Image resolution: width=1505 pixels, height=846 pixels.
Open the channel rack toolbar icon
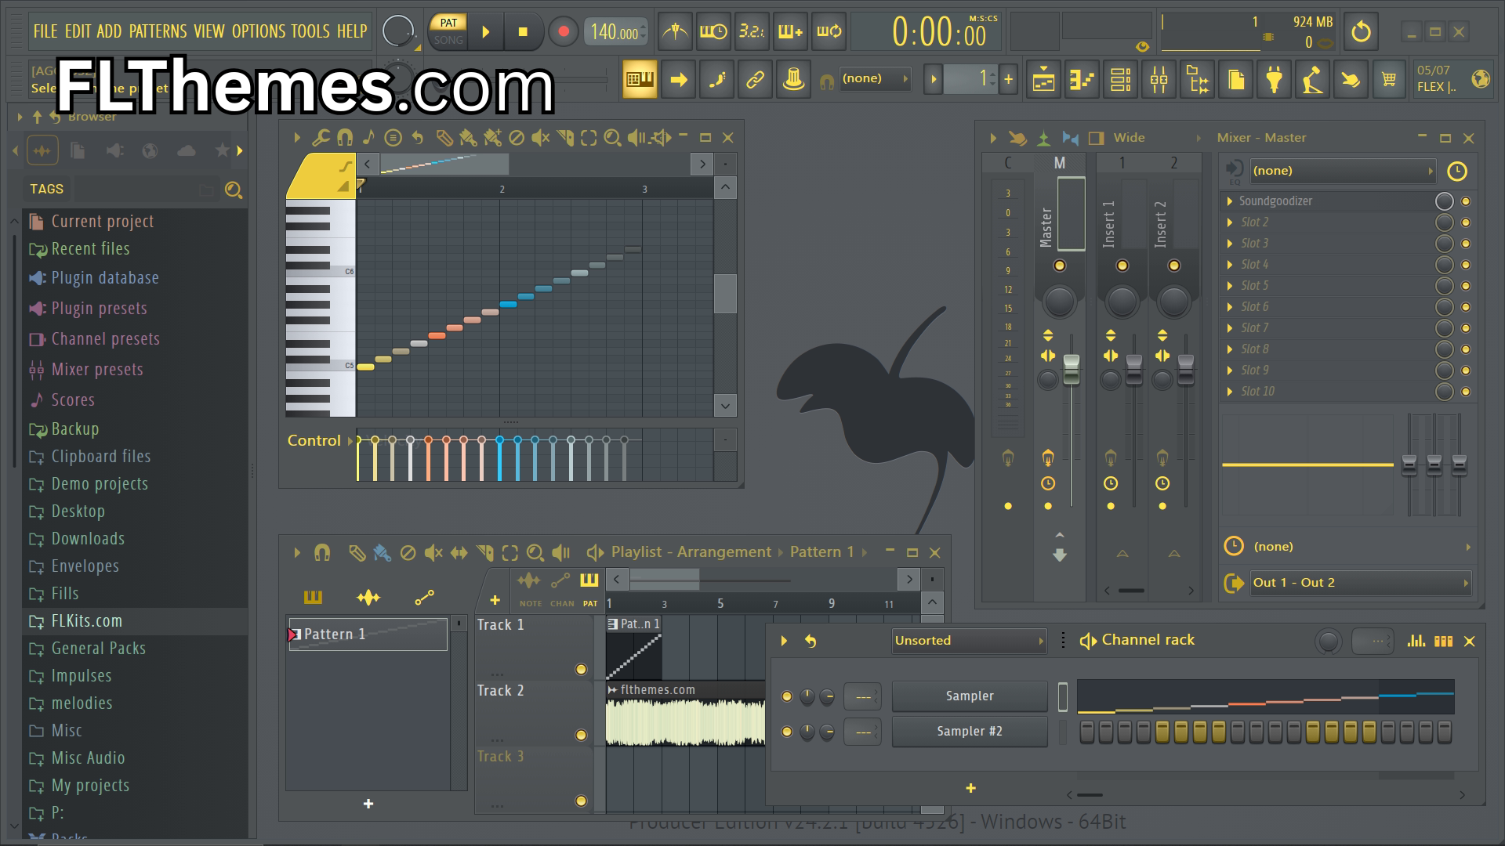tap(1121, 79)
